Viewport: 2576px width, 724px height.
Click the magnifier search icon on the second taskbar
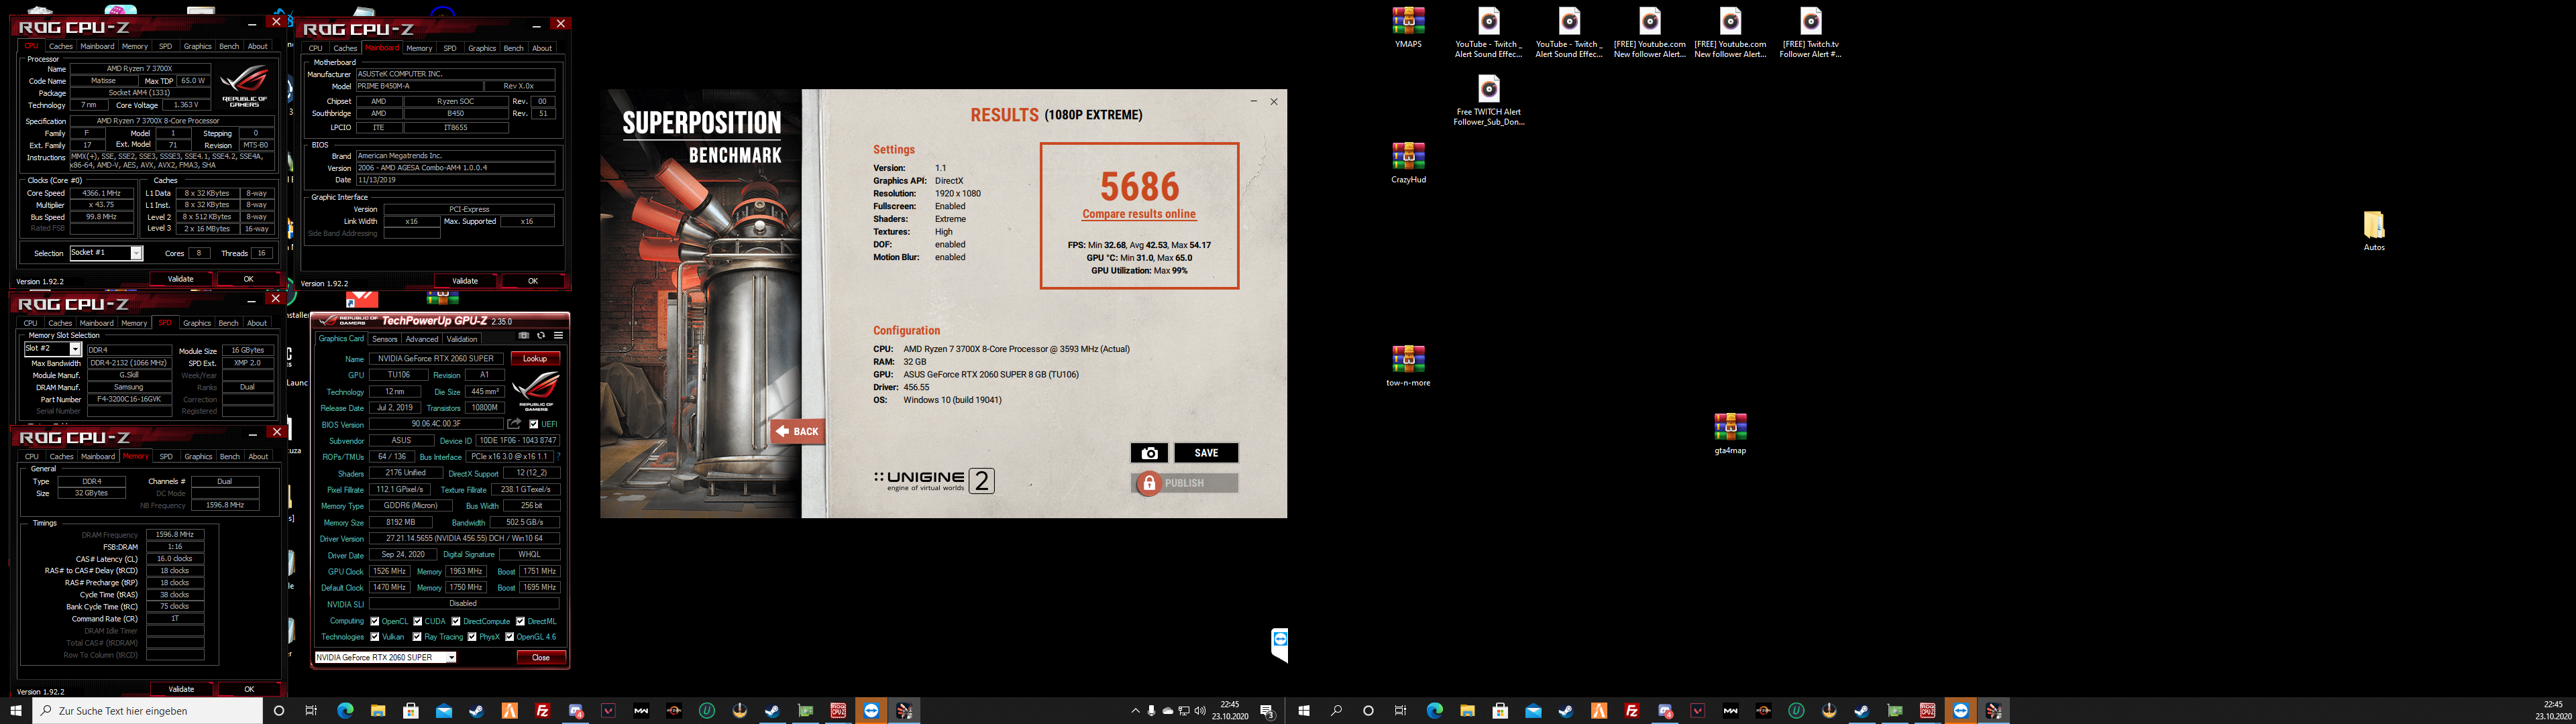(1336, 711)
